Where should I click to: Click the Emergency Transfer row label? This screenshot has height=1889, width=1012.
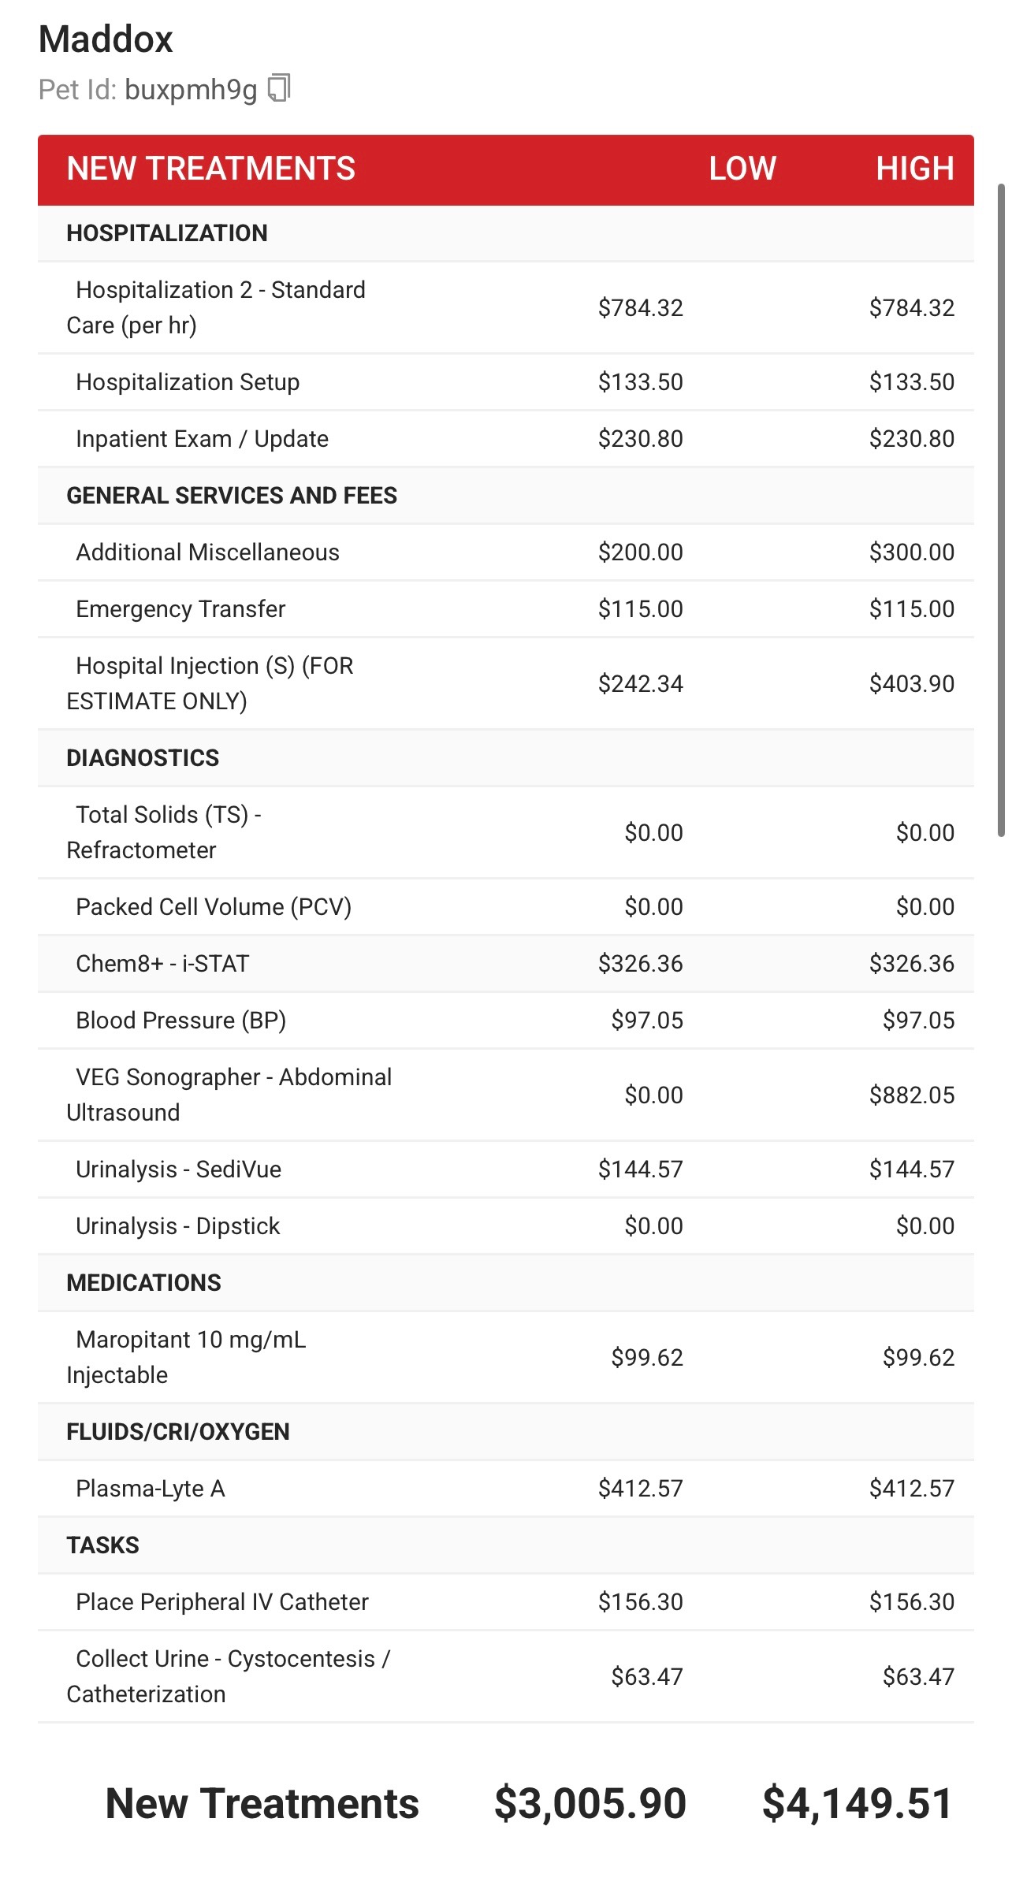180,609
